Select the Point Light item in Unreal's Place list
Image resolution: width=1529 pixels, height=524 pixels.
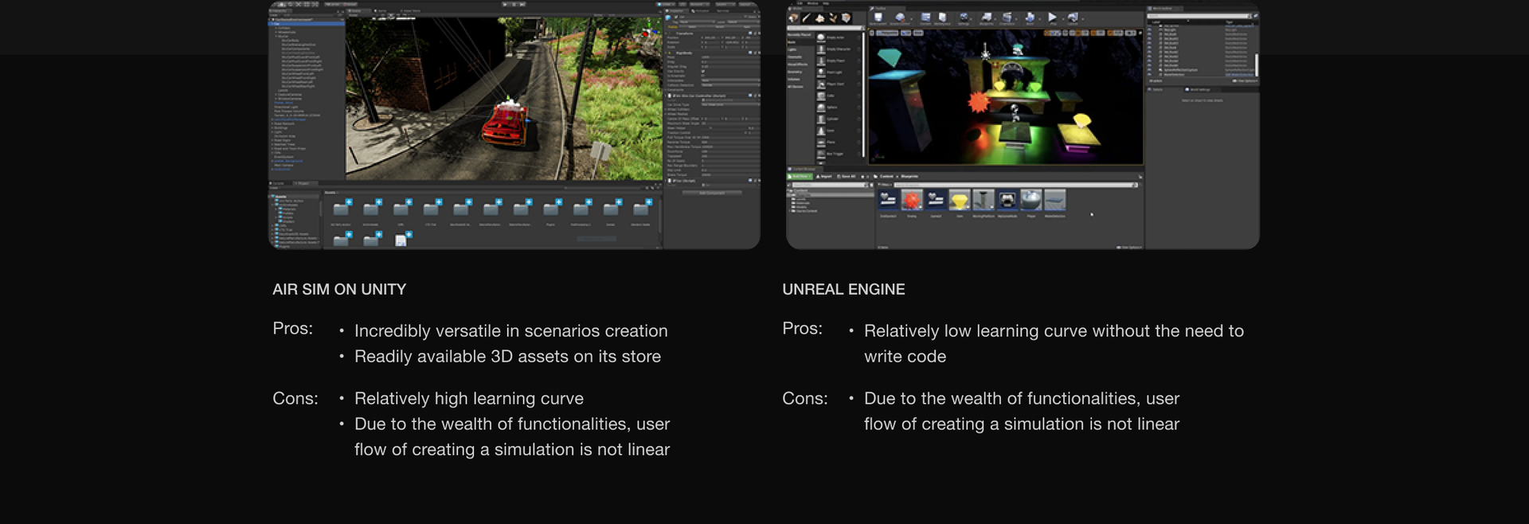point(838,72)
